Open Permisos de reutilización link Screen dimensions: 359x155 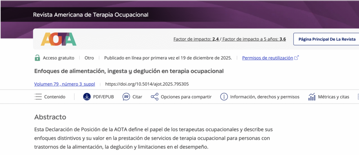point(267,58)
